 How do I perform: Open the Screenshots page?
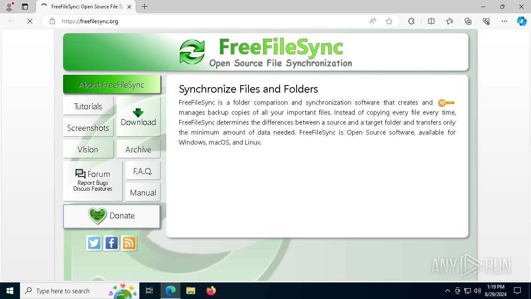88,128
